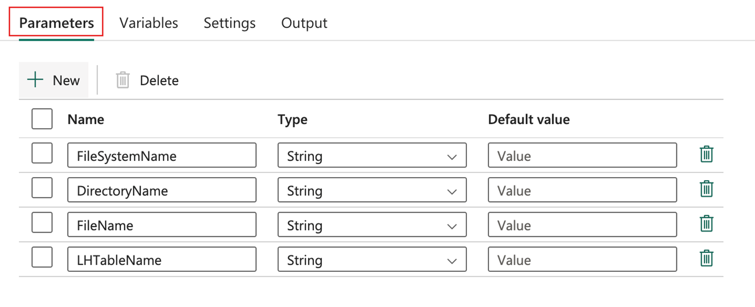Screen dimensions: 755x307
Task: Remove the FileName parameter using its trash icon
Action: (x=706, y=224)
